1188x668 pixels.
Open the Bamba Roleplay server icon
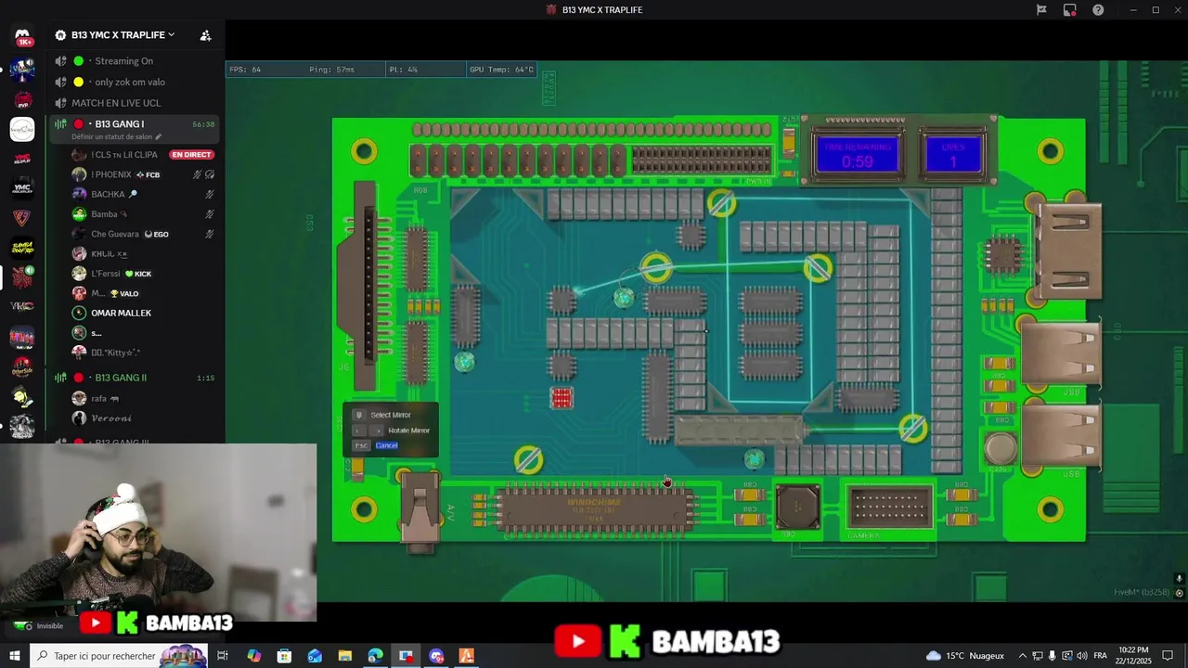pyautogui.click(x=22, y=248)
